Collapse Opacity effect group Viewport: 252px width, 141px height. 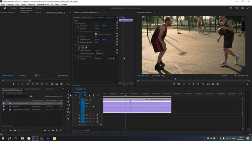[x=74, y=45]
